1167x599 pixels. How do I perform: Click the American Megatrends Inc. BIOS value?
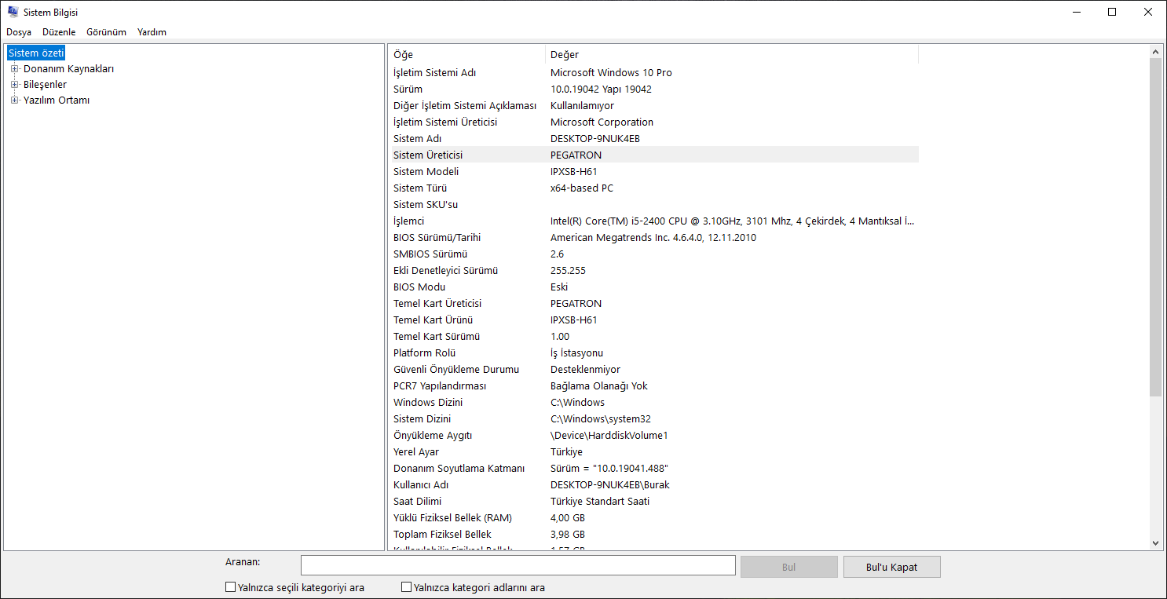[653, 237]
